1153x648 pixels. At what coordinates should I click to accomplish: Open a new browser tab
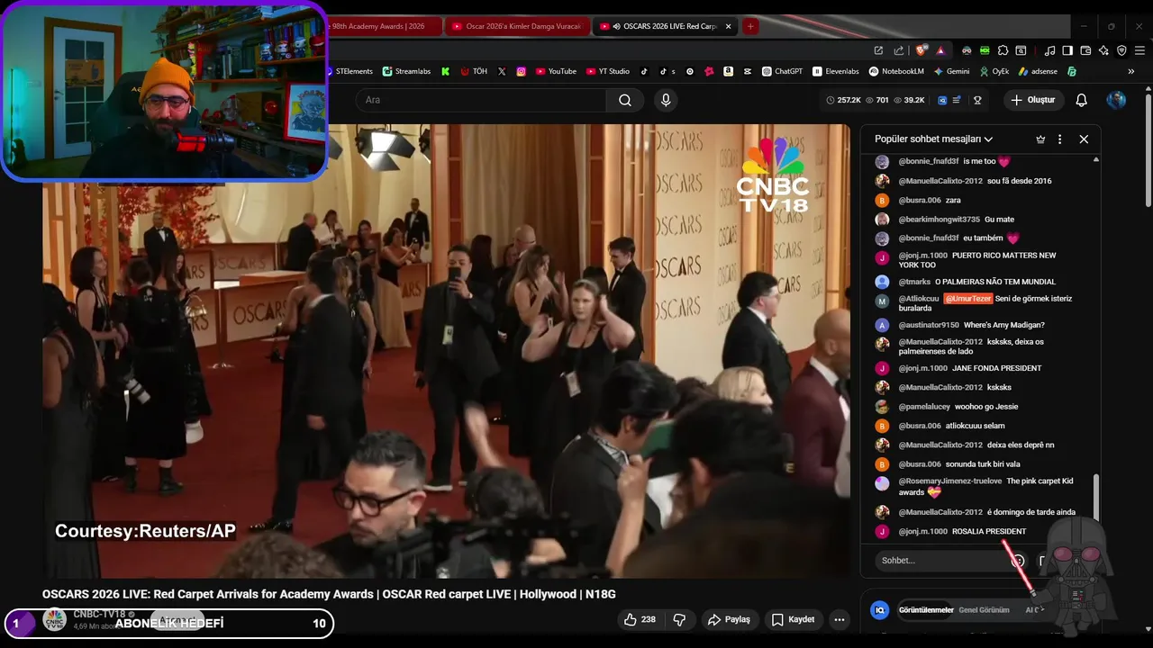[x=750, y=26]
